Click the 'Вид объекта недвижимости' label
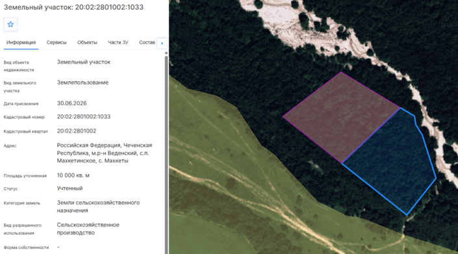This screenshot has height=254, width=458. 19,66
